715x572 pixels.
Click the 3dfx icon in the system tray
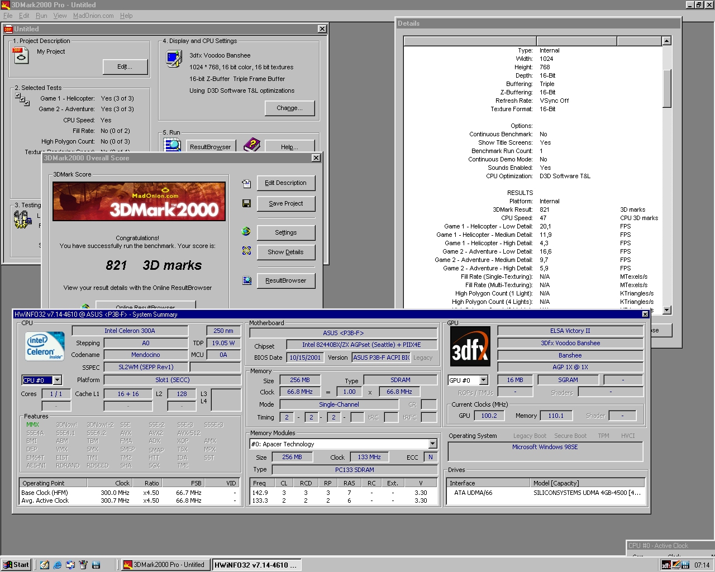(x=666, y=565)
